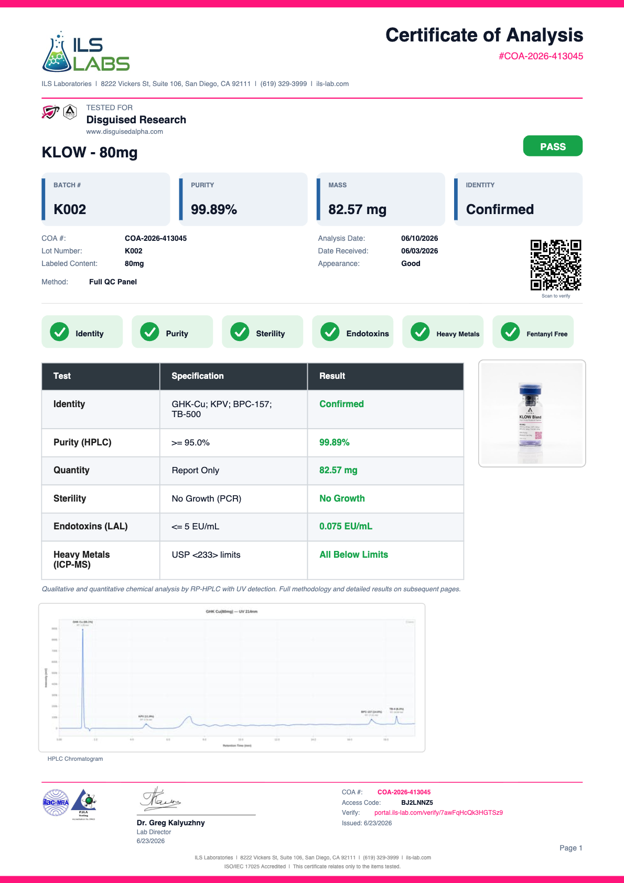
Task: Click the All Below Limits result
Action: 353,555
